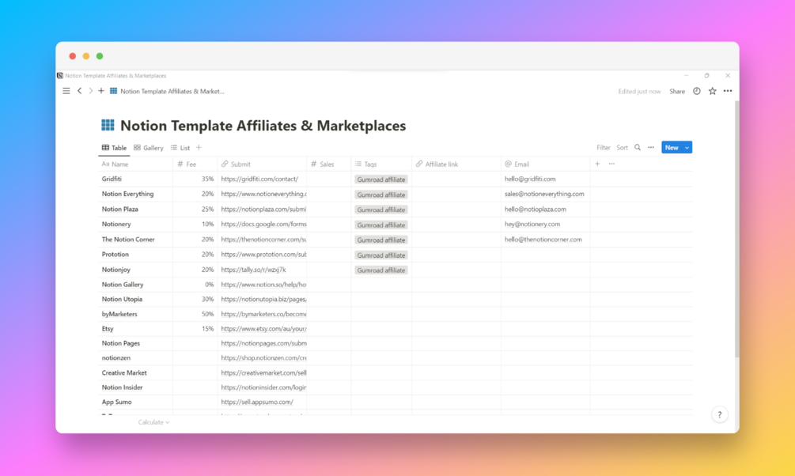
Task: Open the Submit column header menu
Action: click(262, 164)
